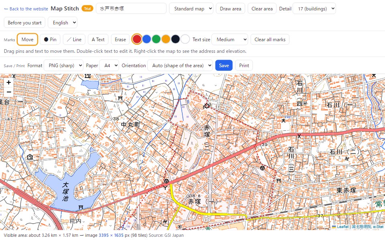Click Clear all marks button
This screenshot has height=240, width=385.
(270, 40)
